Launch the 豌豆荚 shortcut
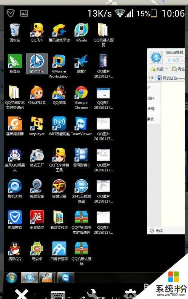The image size is (188, 299). pos(15,64)
